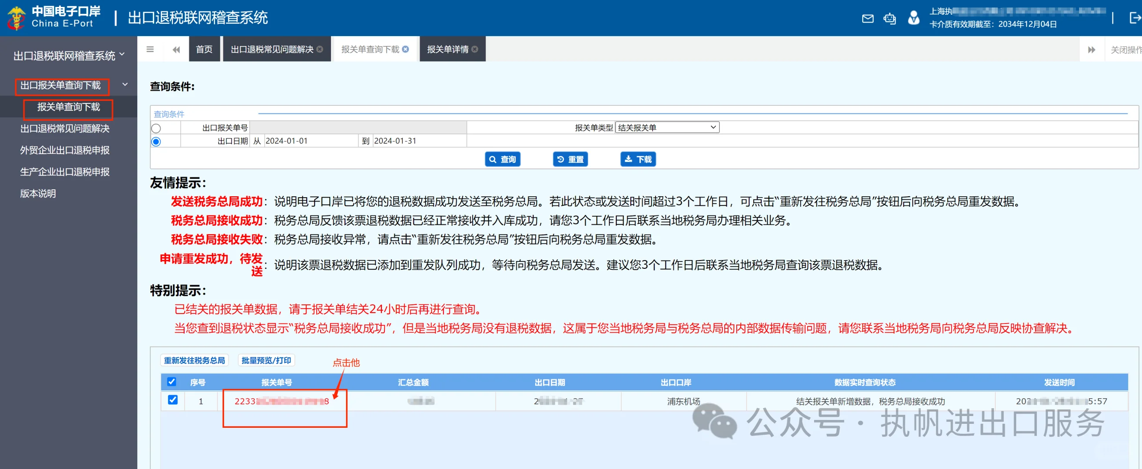Click the double left-arrow tab scroll icon

(x=176, y=49)
